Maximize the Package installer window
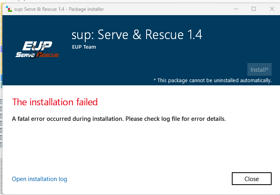 point(254,9)
